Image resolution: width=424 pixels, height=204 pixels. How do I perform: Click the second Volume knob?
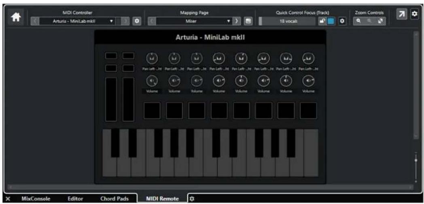point(174,81)
